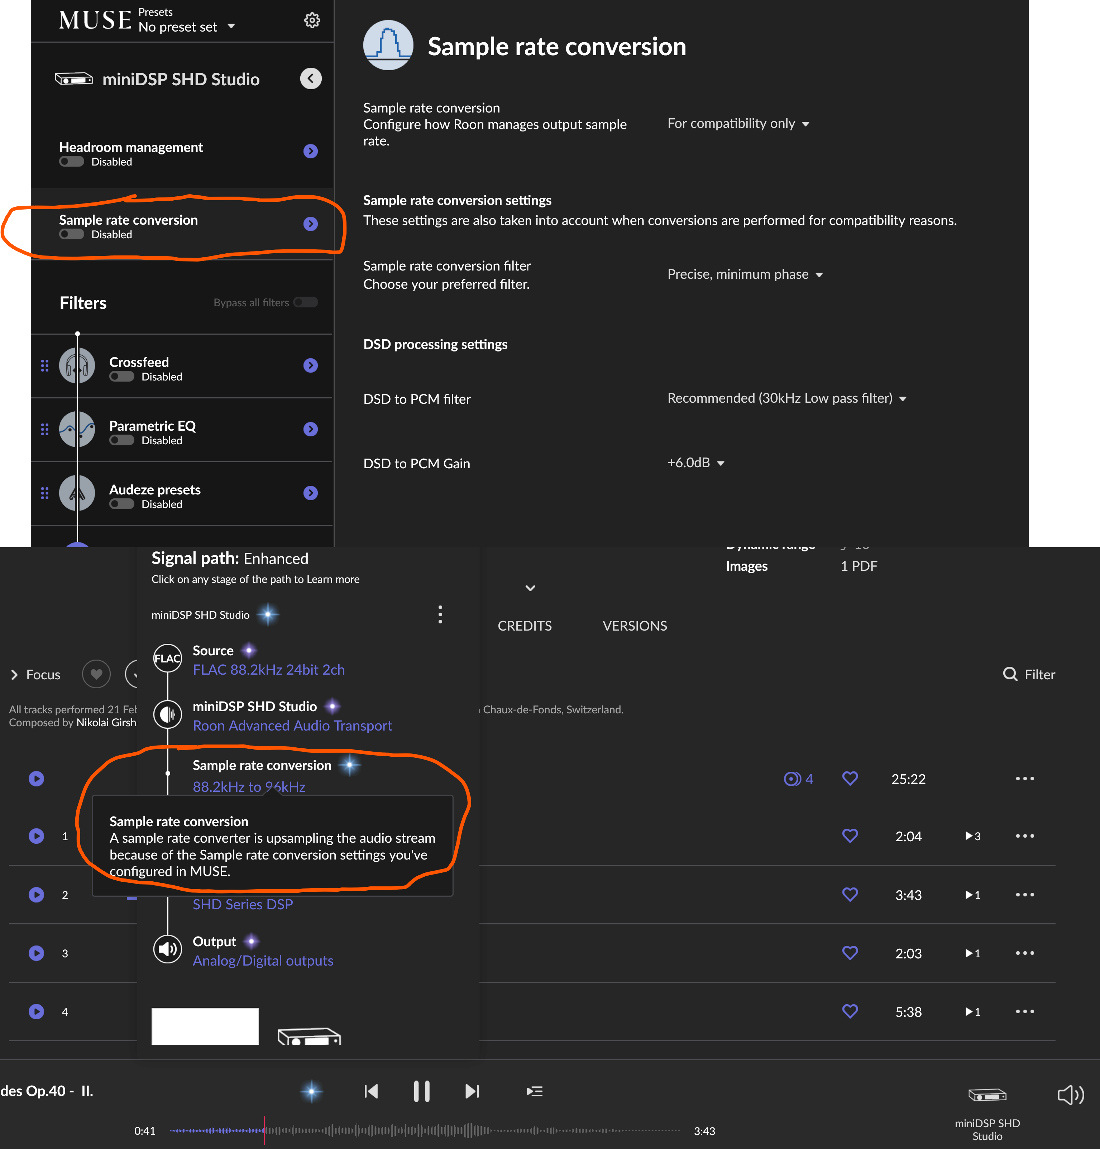The image size is (1100, 1149).
Task: Toggle Headroom management switch
Action: pyautogui.click(x=72, y=162)
